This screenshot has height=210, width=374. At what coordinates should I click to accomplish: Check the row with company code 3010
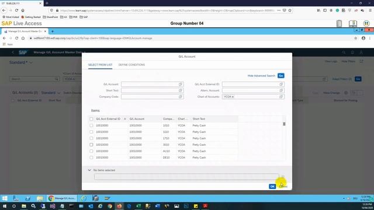coord(91,145)
